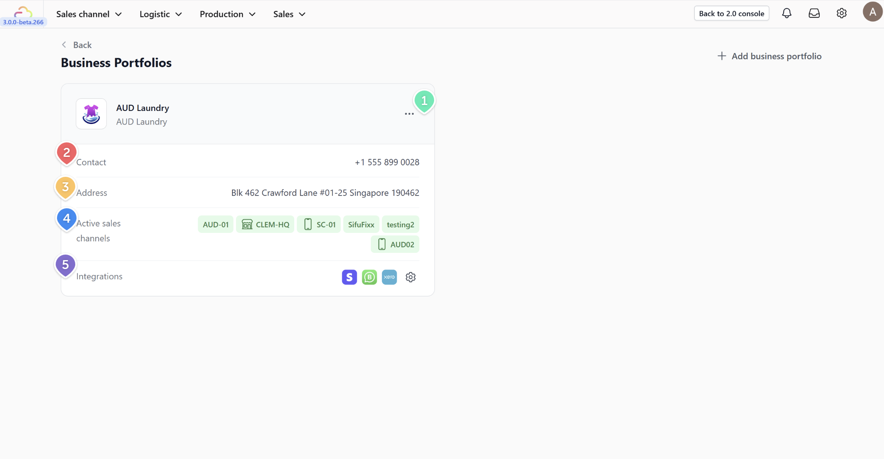Click the green WhatsApp Business integration icon
The height and width of the screenshot is (459, 884).
(x=369, y=277)
